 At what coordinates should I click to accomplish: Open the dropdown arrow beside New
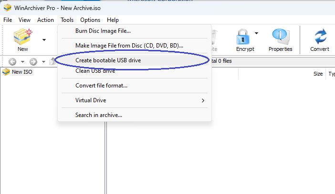(x=44, y=40)
